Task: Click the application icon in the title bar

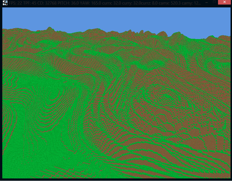Action: pyautogui.click(x=5, y=3)
